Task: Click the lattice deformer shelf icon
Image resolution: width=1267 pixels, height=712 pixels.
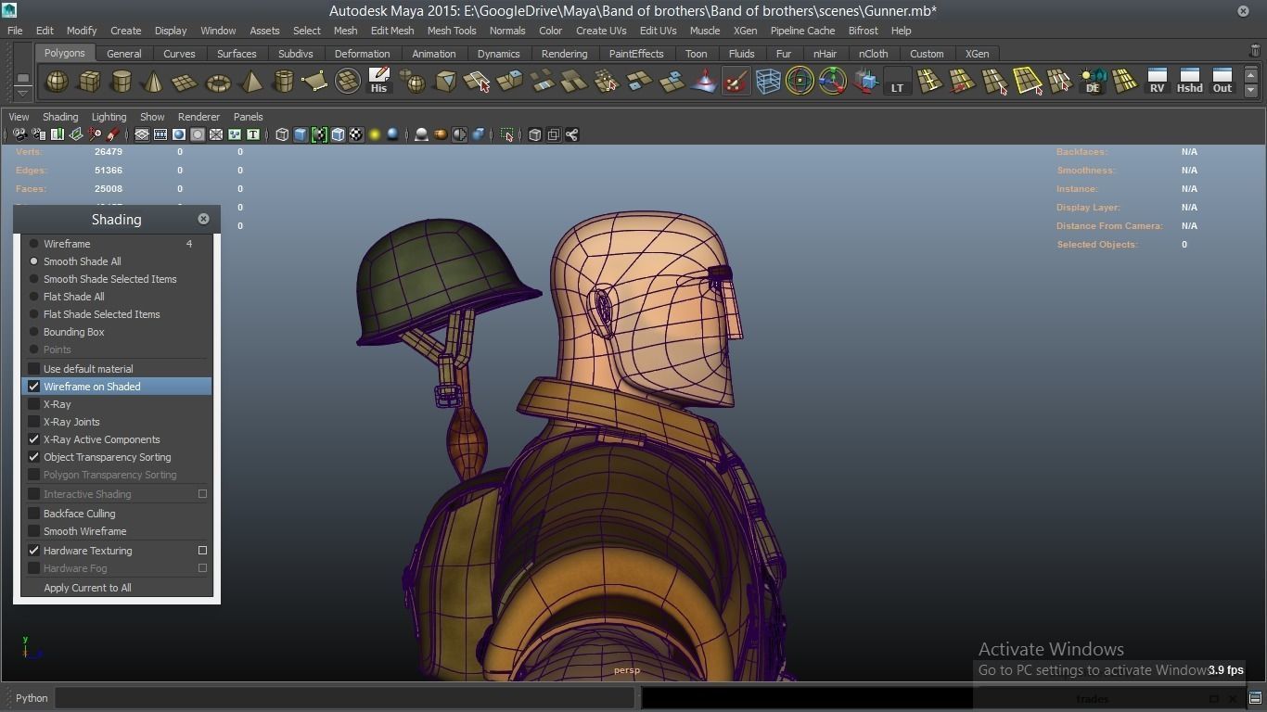Action: pyautogui.click(x=768, y=82)
